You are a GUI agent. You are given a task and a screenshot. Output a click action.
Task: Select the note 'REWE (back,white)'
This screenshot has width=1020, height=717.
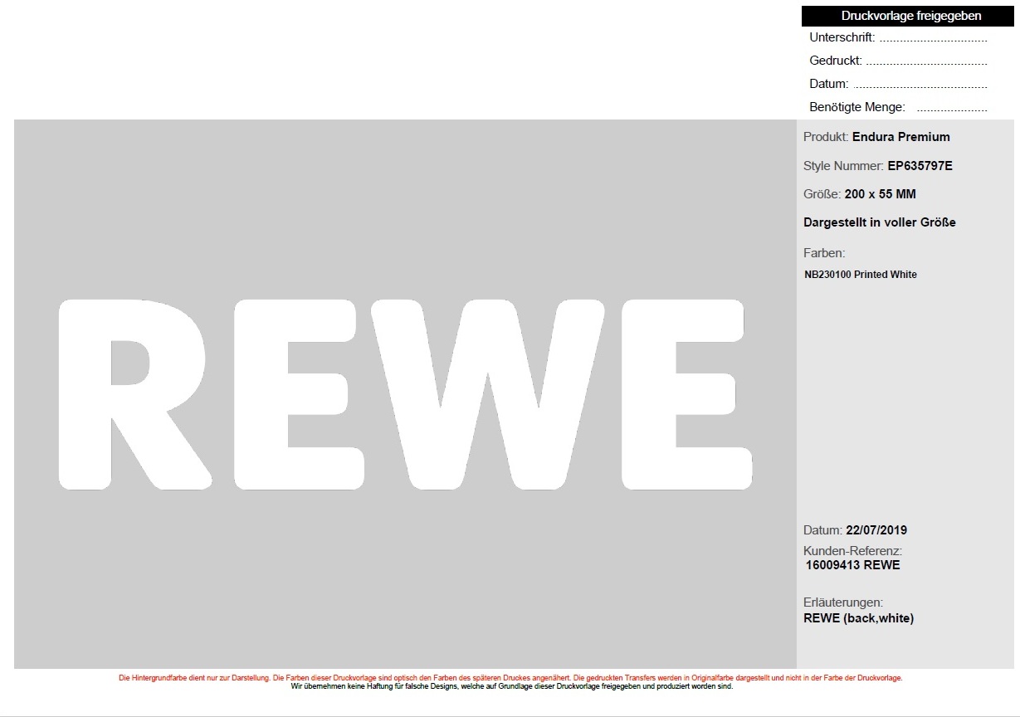(x=859, y=618)
